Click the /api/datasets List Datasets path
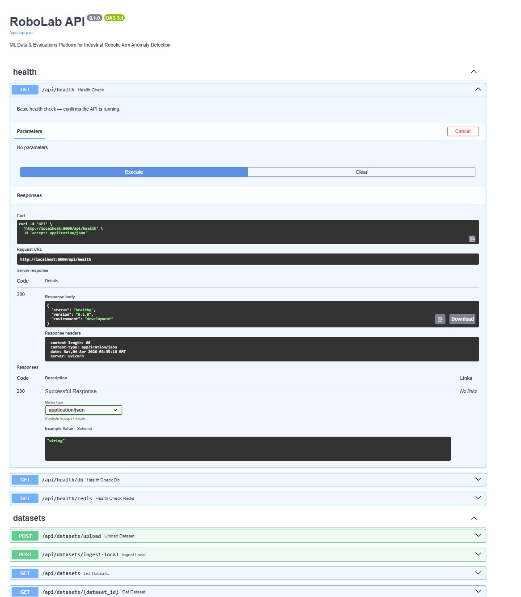521x597 pixels. pyautogui.click(x=61, y=573)
